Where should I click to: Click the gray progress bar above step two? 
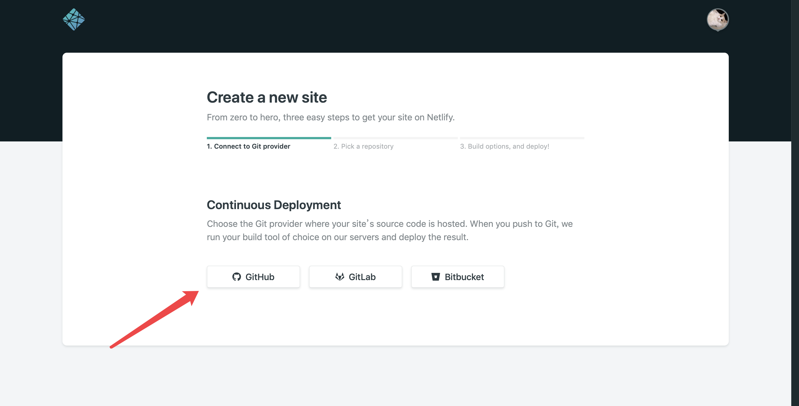[x=395, y=138]
